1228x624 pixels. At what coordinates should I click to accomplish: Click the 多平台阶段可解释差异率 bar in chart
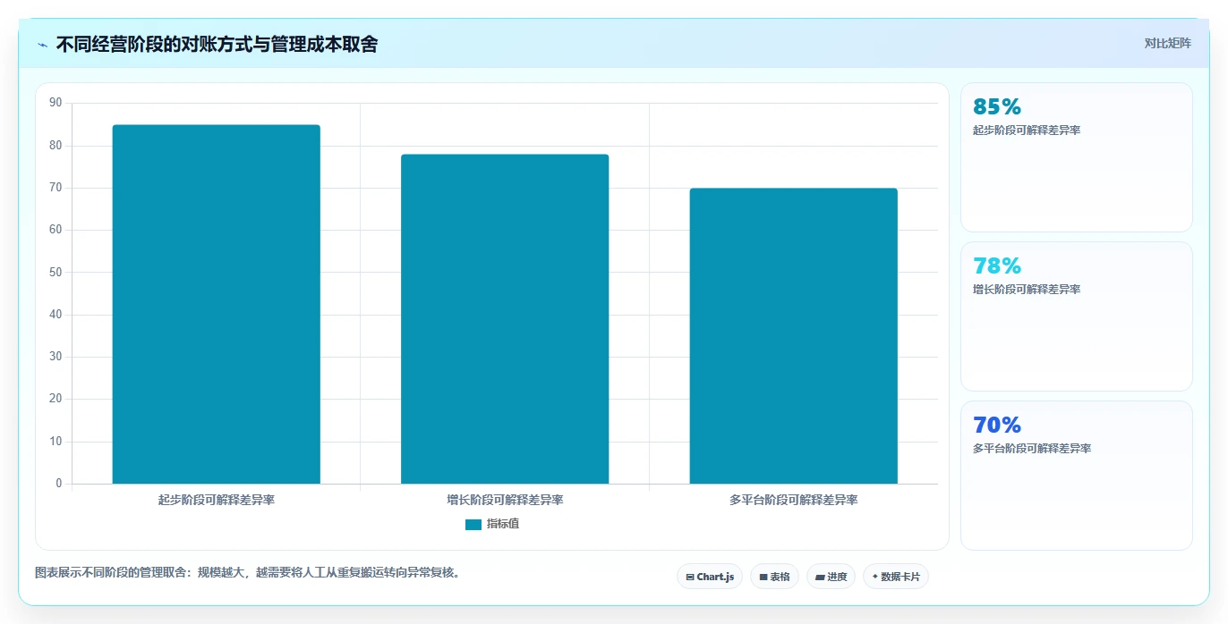(x=793, y=336)
